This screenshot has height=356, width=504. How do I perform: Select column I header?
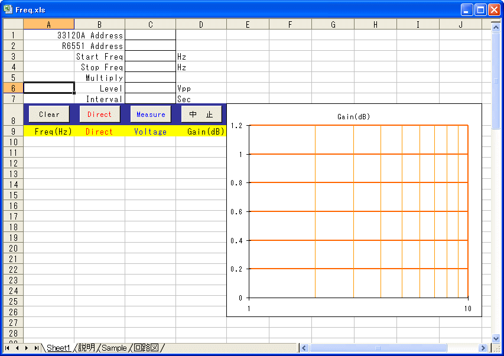(418, 24)
